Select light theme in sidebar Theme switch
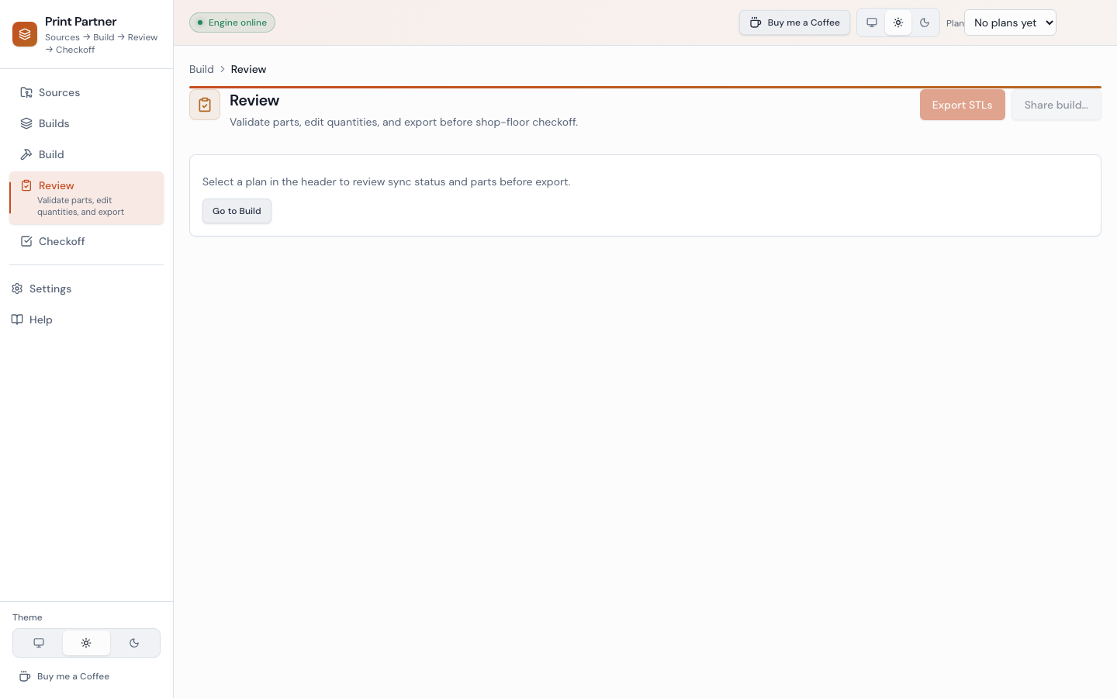Image resolution: width=1117 pixels, height=698 pixels. click(86, 643)
